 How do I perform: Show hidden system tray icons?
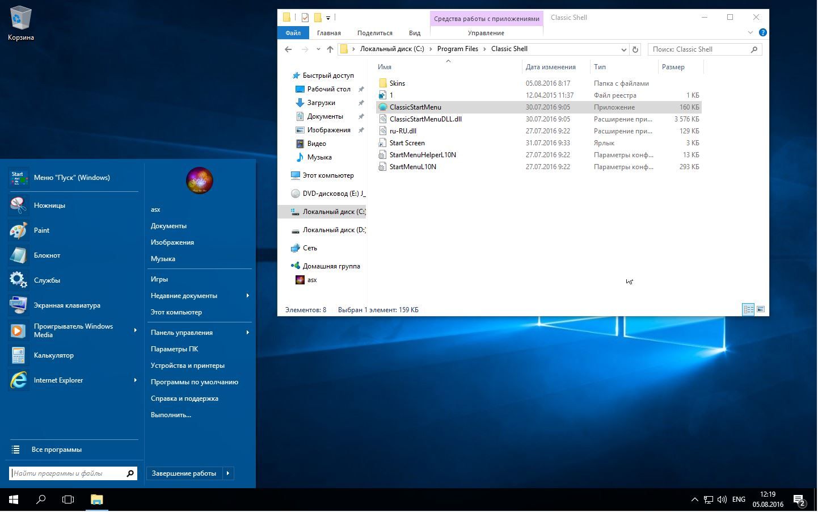tap(694, 500)
